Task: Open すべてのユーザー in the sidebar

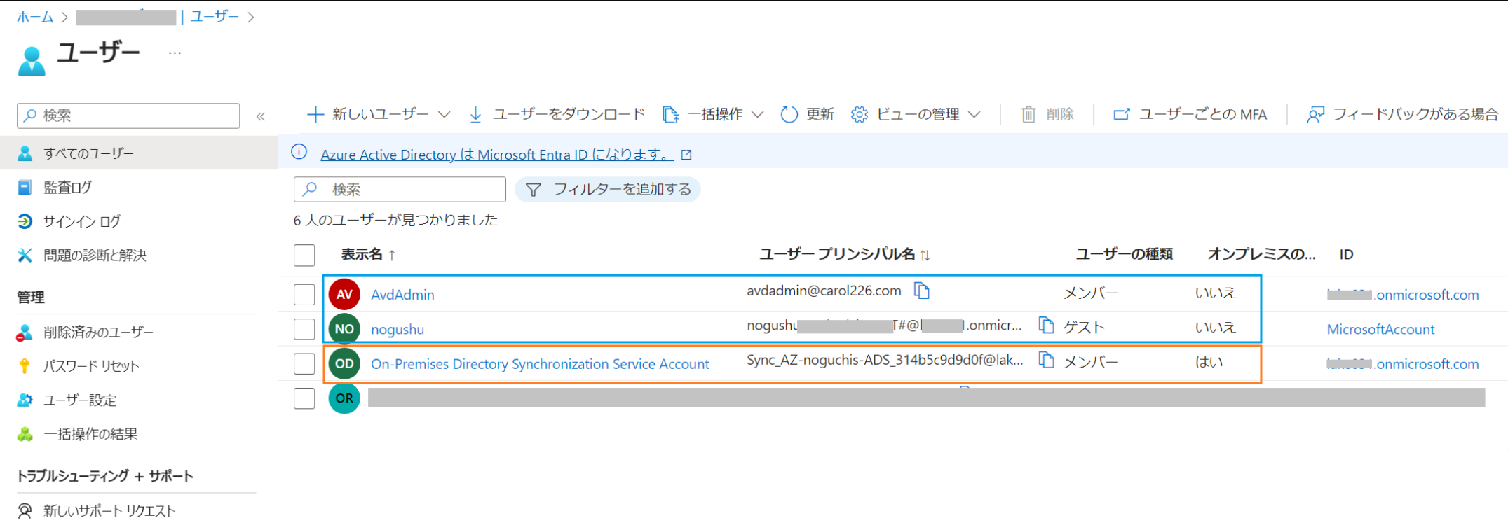Action: coord(139,153)
